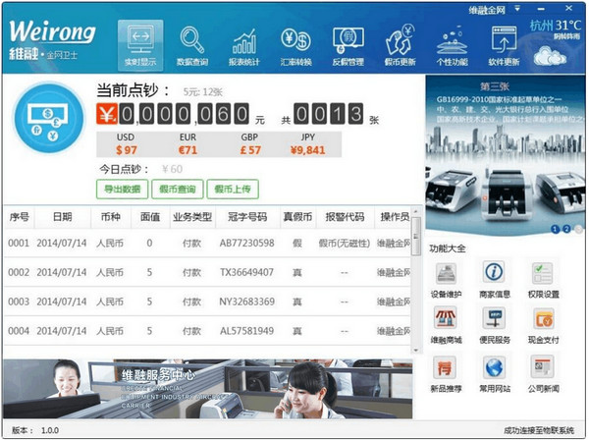Open 报表统计 chart statistics icon
The width and height of the screenshot is (589, 440).
pos(244,45)
